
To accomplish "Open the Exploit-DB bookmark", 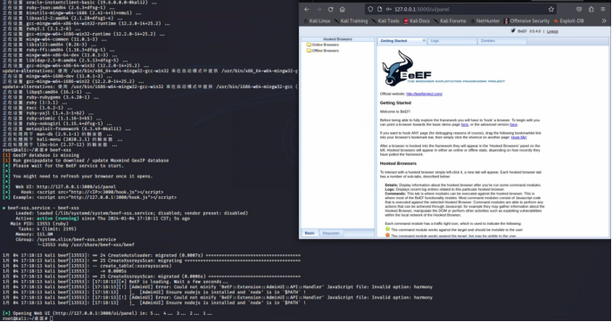I will coord(568,21).
